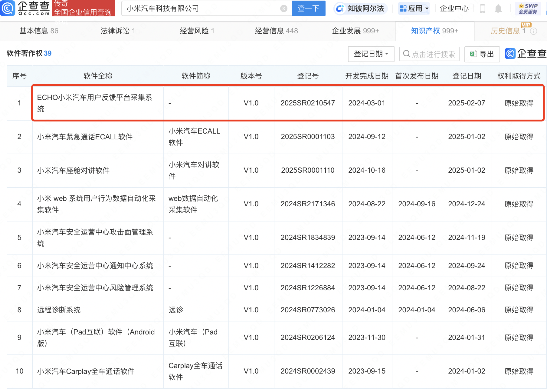Click the 权利取得方式 column header
The width and height of the screenshot is (547, 389).
(519, 76)
